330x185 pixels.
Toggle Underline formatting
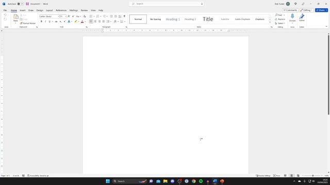[49, 22]
